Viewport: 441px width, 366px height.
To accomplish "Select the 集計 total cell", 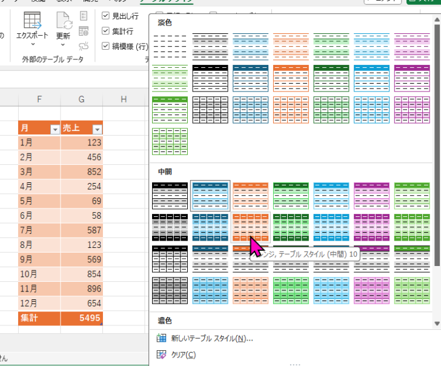I will pyautogui.click(x=39, y=319).
